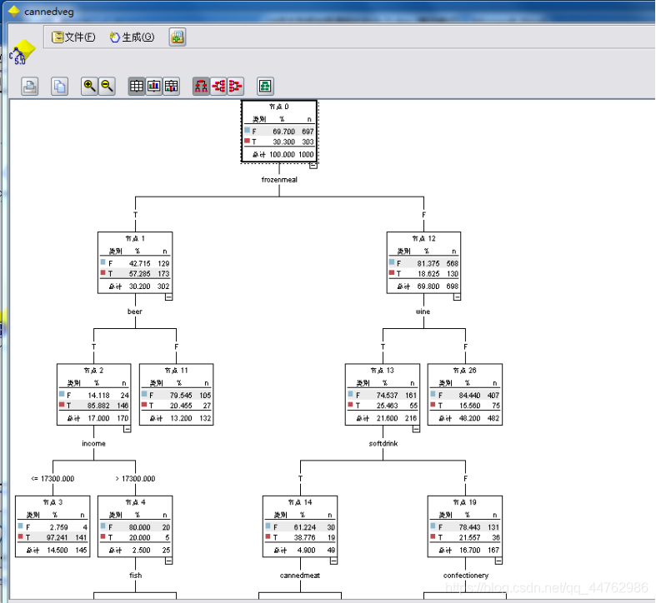
Task: Collapse the branches under node 14
Action: click(x=333, y=561)
